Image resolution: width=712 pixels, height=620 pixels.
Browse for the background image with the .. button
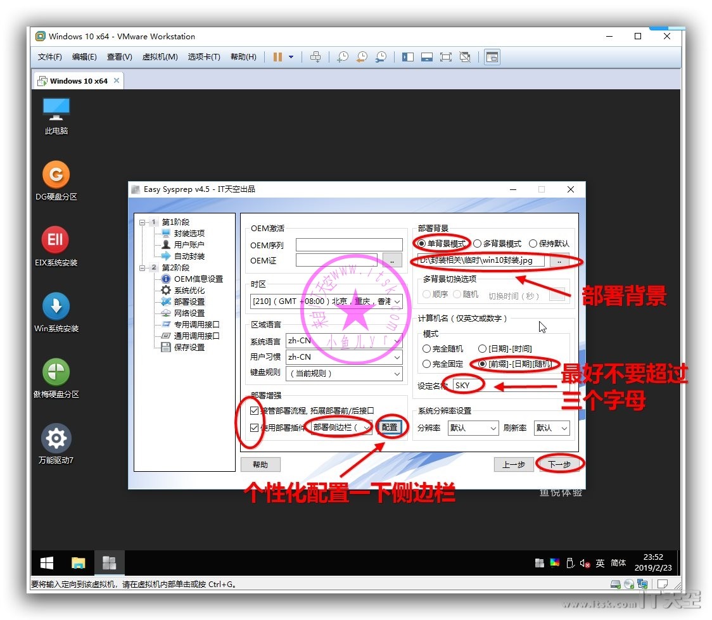pos(559,261)
